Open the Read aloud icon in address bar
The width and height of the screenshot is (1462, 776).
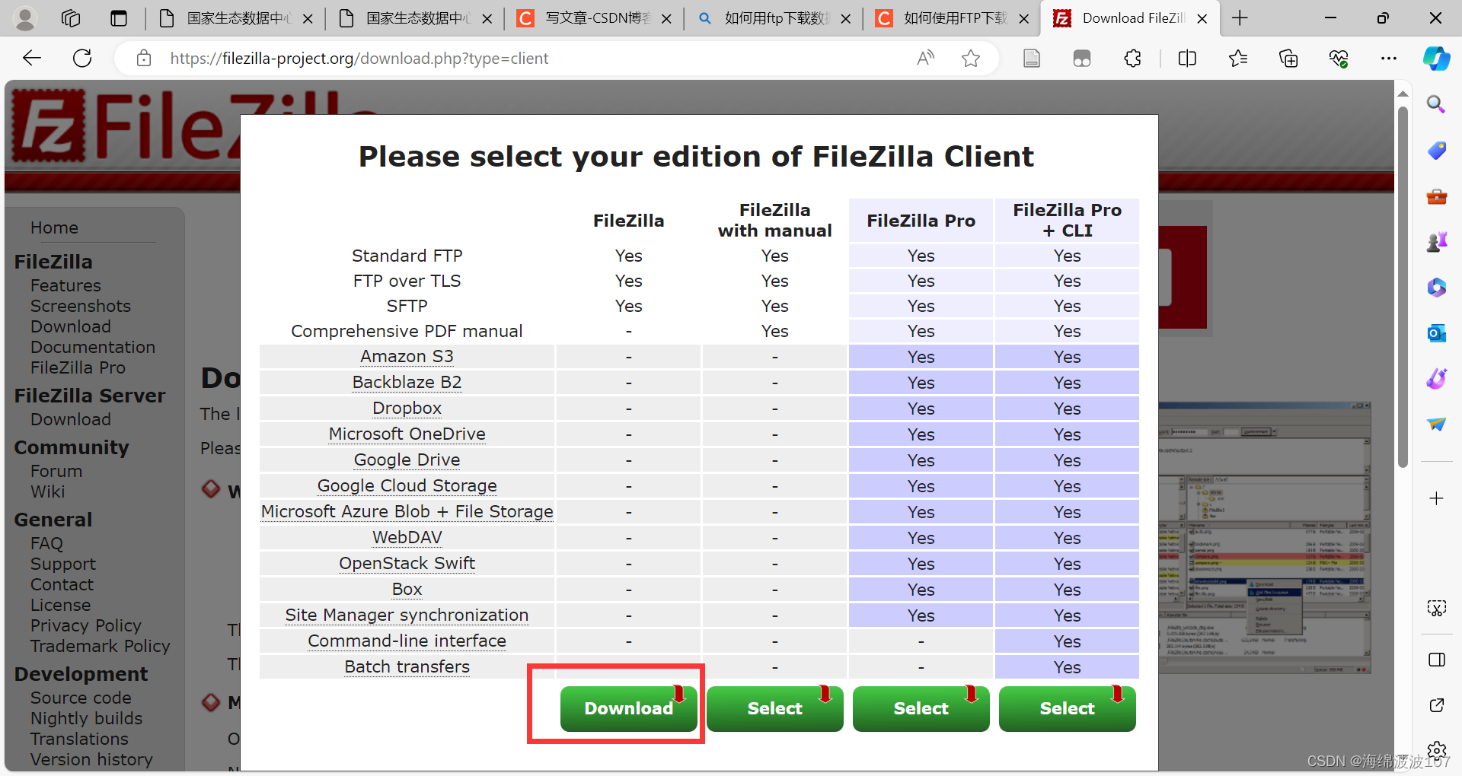[925, 59]
